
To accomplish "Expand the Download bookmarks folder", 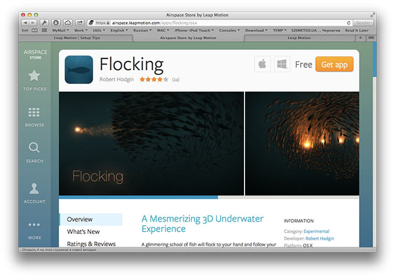I will click(256, 30).
